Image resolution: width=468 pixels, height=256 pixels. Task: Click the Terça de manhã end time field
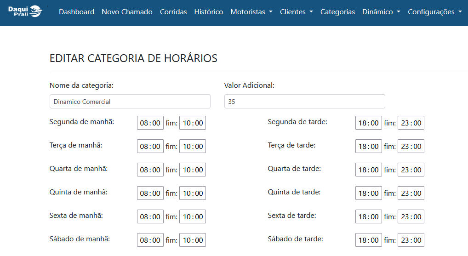(x=193, y=146)
